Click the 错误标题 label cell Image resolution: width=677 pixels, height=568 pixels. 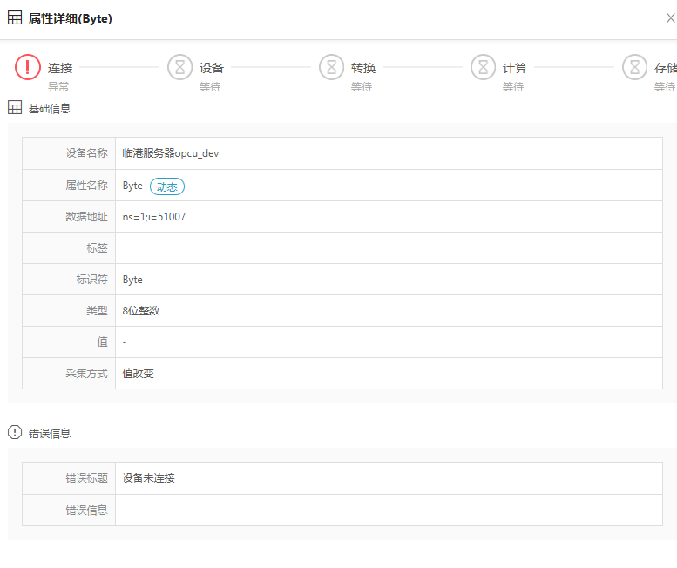click(69, 478)
